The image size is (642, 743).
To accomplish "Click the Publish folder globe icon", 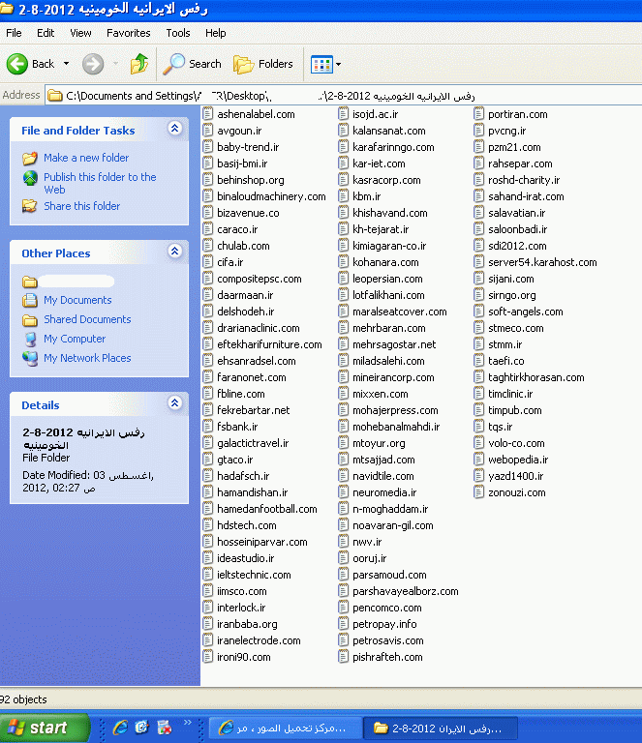I will point(30,178).
